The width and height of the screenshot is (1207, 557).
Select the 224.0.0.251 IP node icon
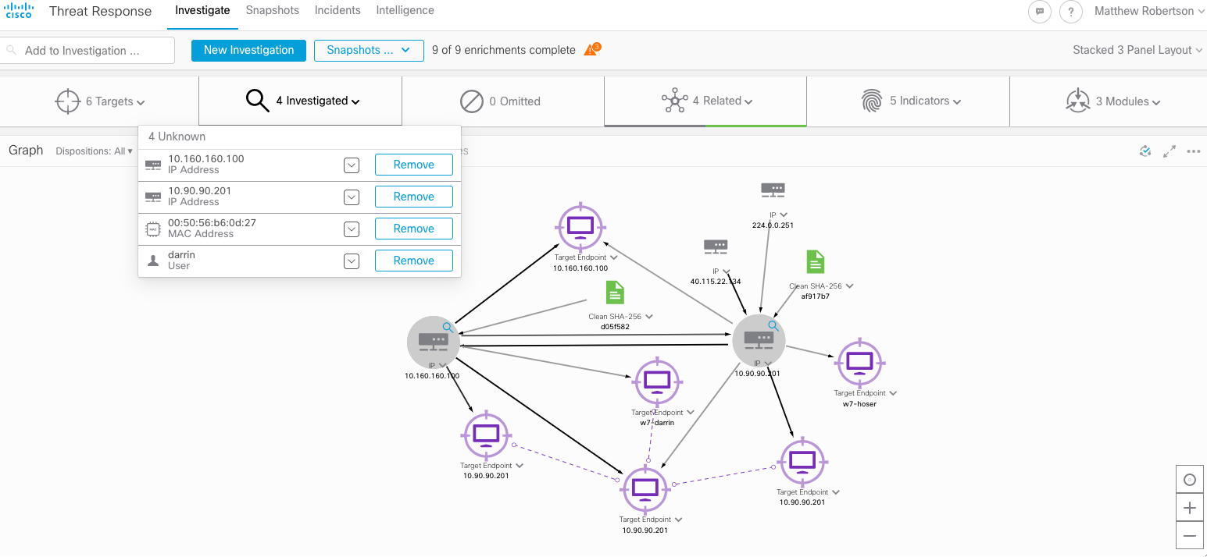tap(773, 190)
